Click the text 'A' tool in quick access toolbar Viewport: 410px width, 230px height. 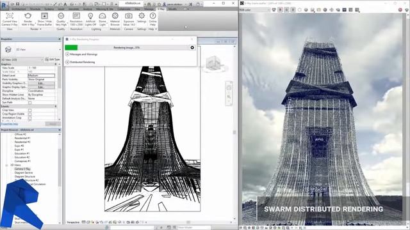(x=65, y=4)
